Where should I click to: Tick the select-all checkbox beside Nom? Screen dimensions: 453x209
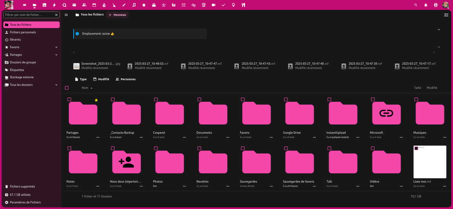(x=67, y=88)
